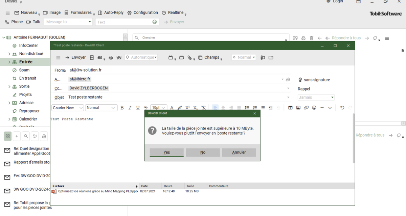Insert an image in message body
The height and width of the screenshot is (216, 406).
[x=298, y=108]
